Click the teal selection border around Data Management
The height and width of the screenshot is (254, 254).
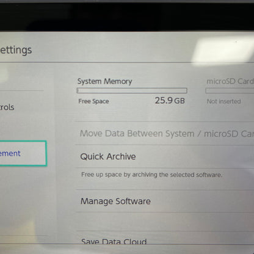pyautogui.click(x=46, y=153)
